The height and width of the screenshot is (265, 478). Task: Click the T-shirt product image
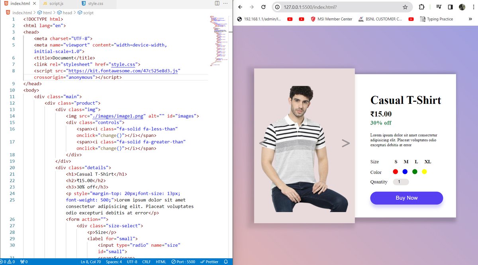point(304,149)
